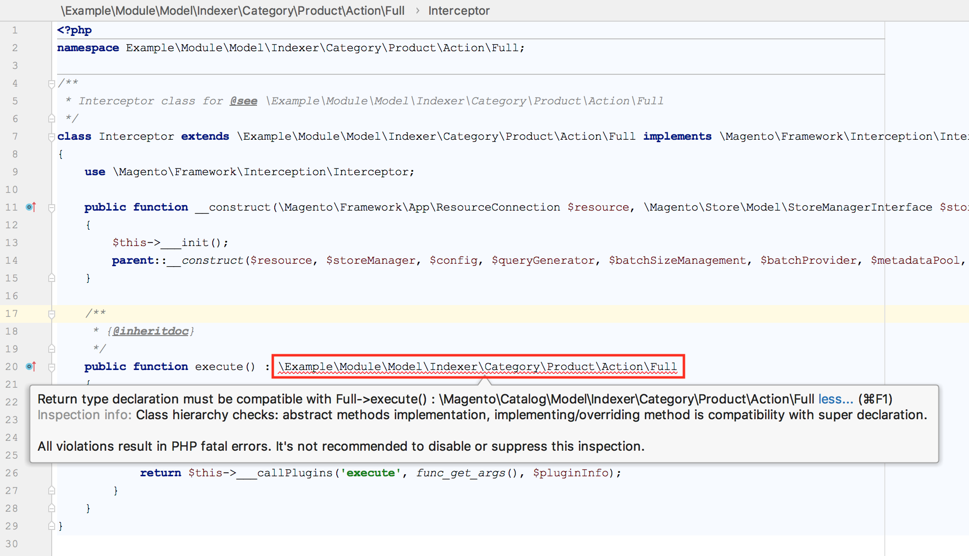Collapse the Interceptor class fold marker
Image resolution: width=969 pixels, height=556 pixels.
point(52,137)
